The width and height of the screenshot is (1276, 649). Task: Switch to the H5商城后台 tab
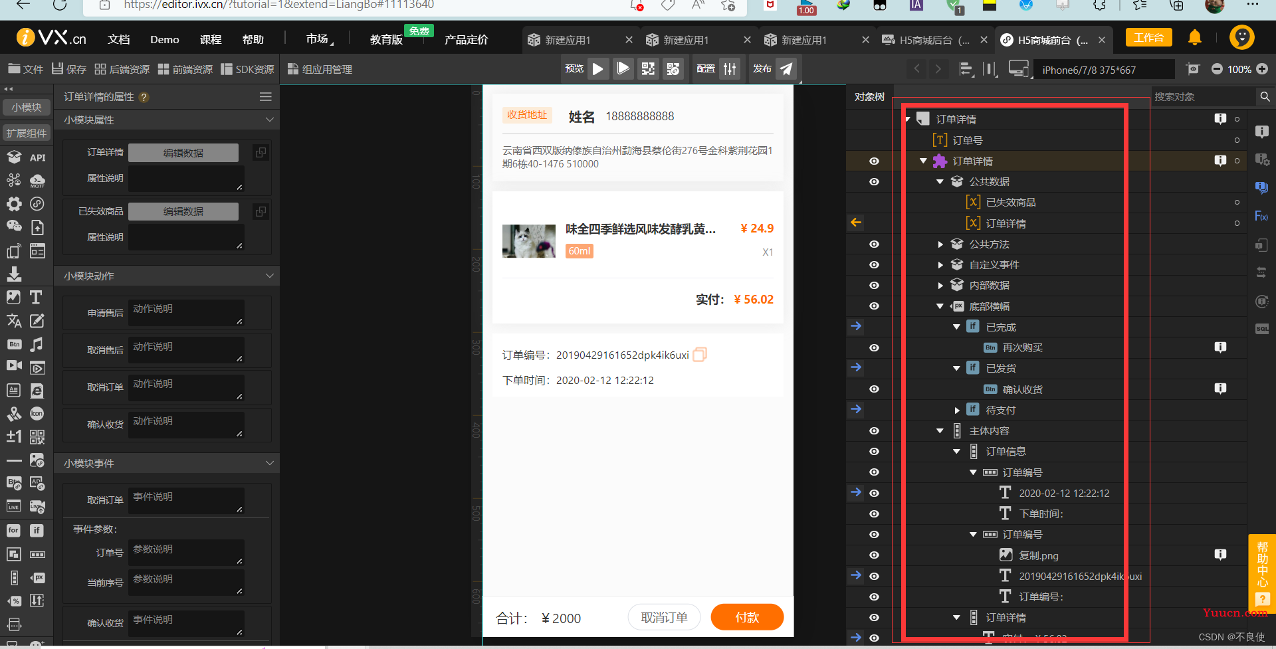pyautogui.click(x=934, y=40)
